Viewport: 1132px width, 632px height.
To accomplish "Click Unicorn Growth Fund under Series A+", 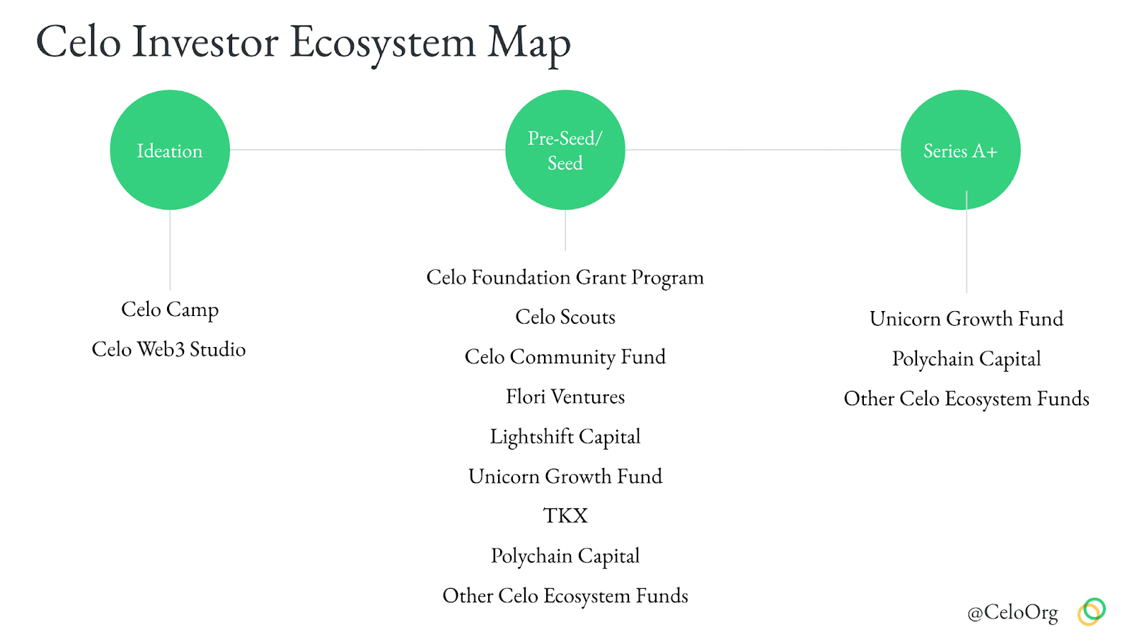I will (x=966, y=319).
